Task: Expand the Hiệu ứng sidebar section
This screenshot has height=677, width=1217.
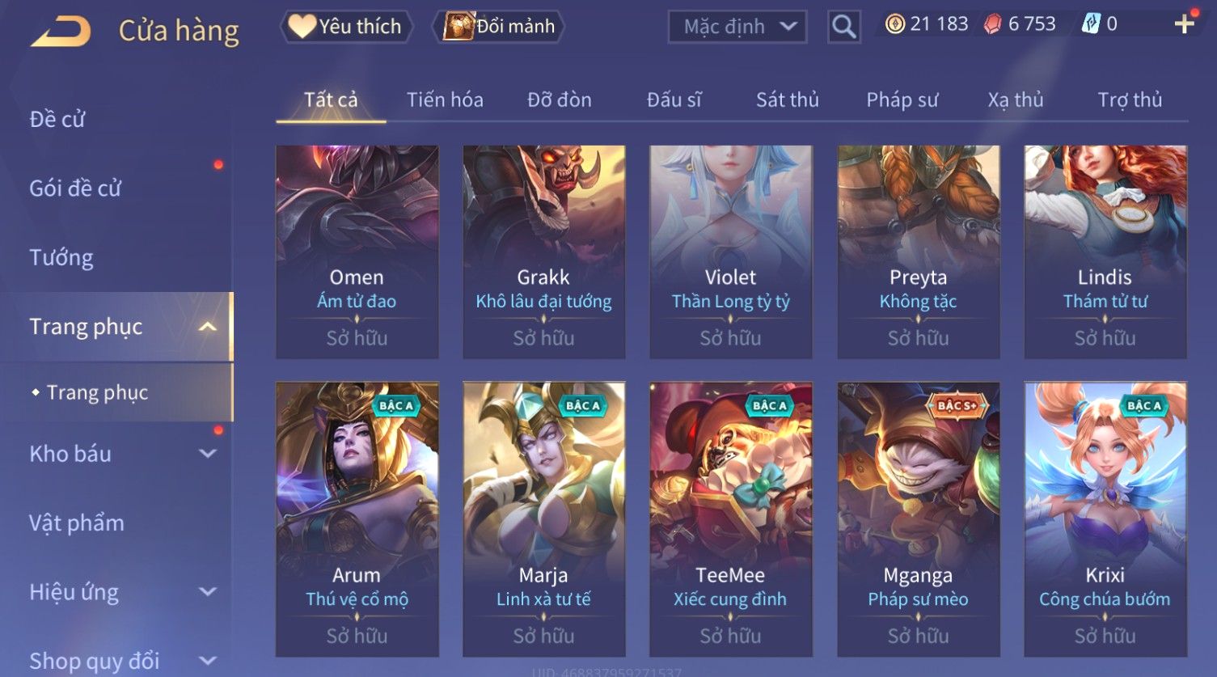Action: pos(208,592)
